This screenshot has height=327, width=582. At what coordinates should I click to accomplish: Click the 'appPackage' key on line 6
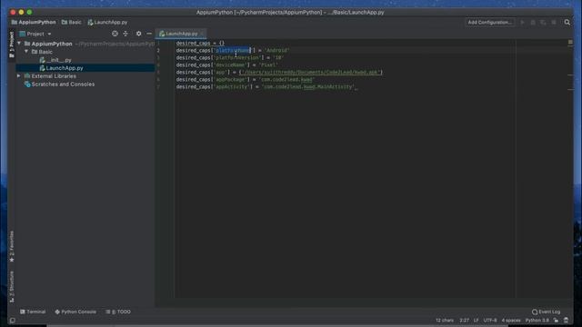(231, 79)
